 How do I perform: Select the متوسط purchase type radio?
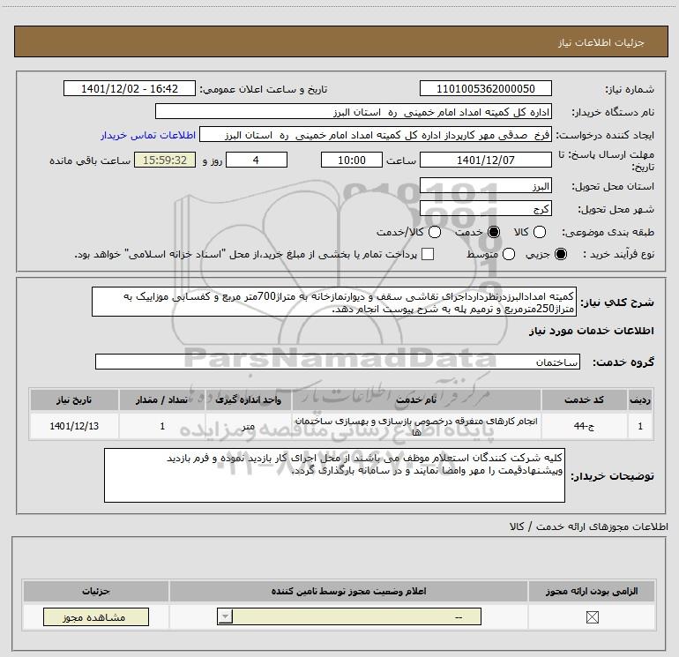tap(509, 254)
